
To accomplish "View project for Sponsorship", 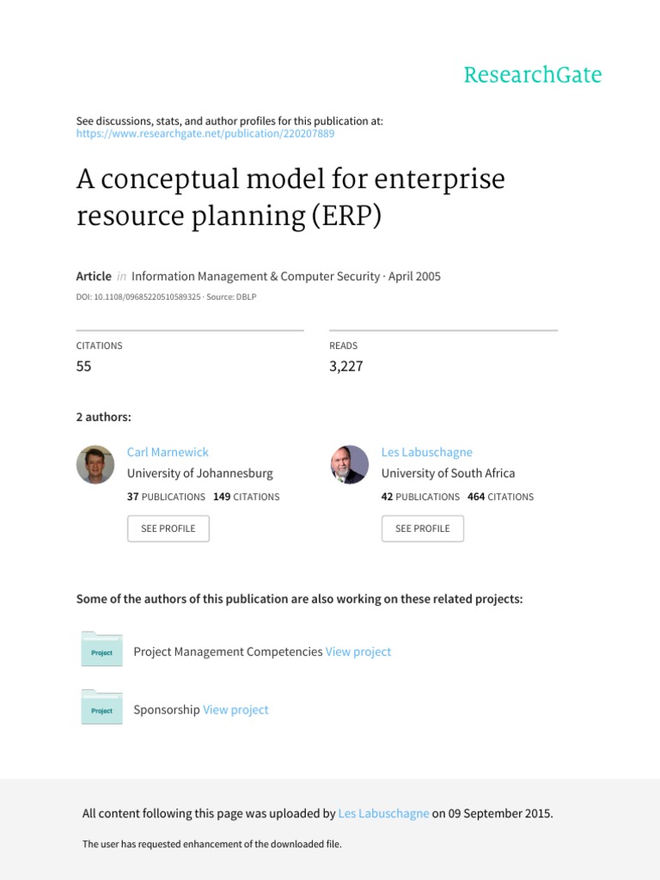I will tap(235, 710).
